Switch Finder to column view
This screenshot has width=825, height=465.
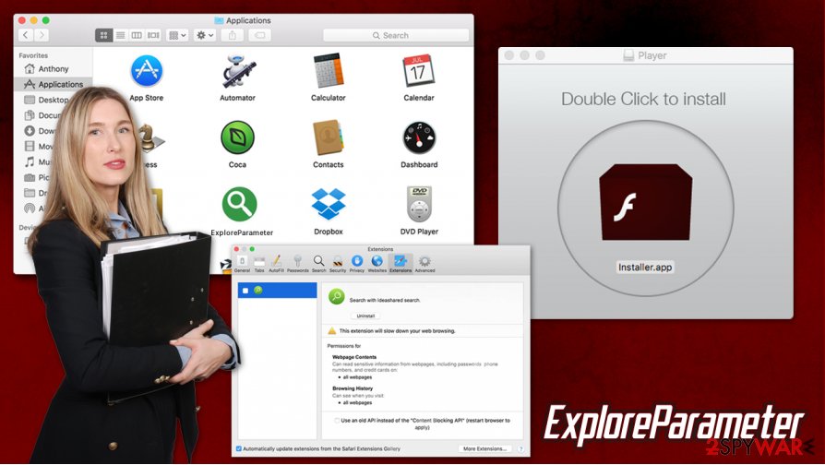click(x=137, y=35)
